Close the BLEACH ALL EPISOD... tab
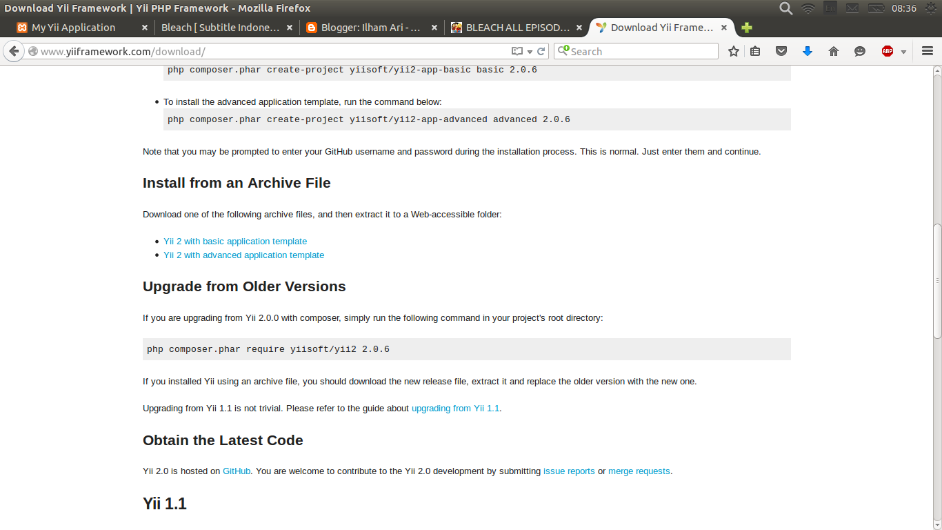 pyautogui.click(x=579, y=28)
